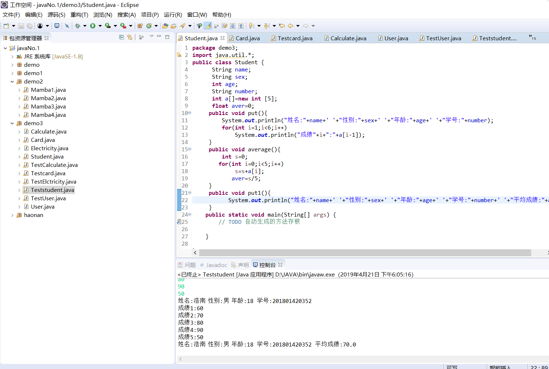Viewport: 549px width, 369px height.
Task: Click the editor horizontal scrollbar thumb
Action: pos(365,253)
